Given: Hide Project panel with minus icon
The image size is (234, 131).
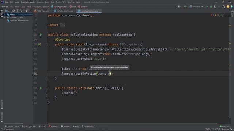Looking at the screenshot, I should pos(30,11).
